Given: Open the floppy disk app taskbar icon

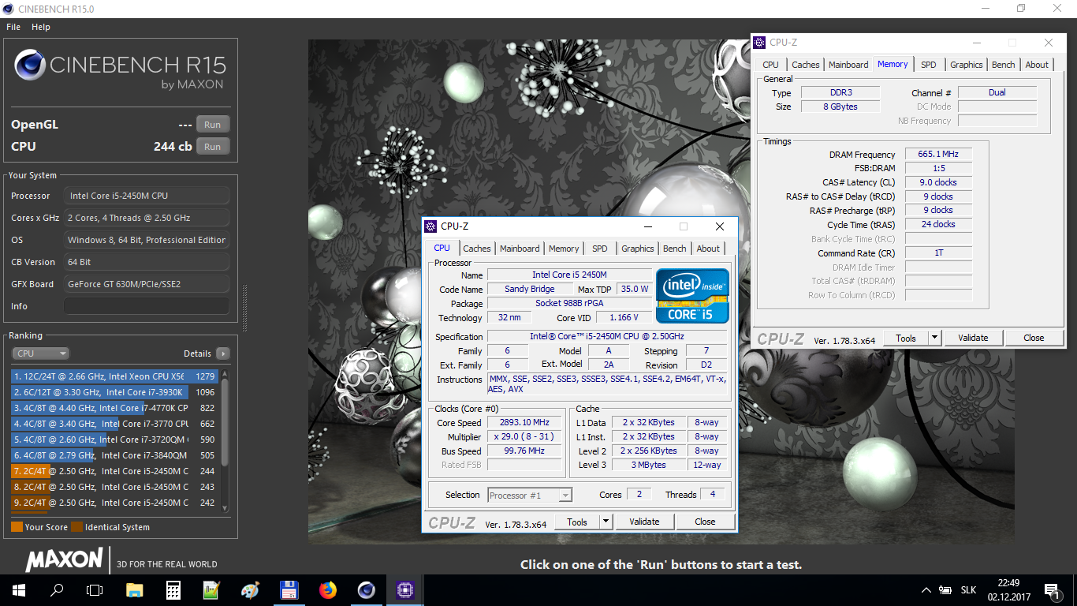Looking at the screenshot, I should click(x=289, y=589).
